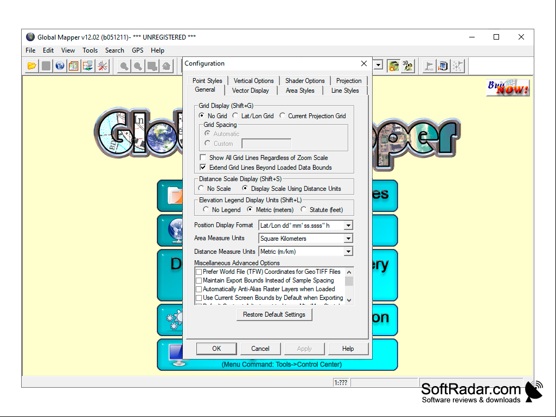
Task: Click the gray flag waypoint toolbar icon
Action: coord(430,66)
